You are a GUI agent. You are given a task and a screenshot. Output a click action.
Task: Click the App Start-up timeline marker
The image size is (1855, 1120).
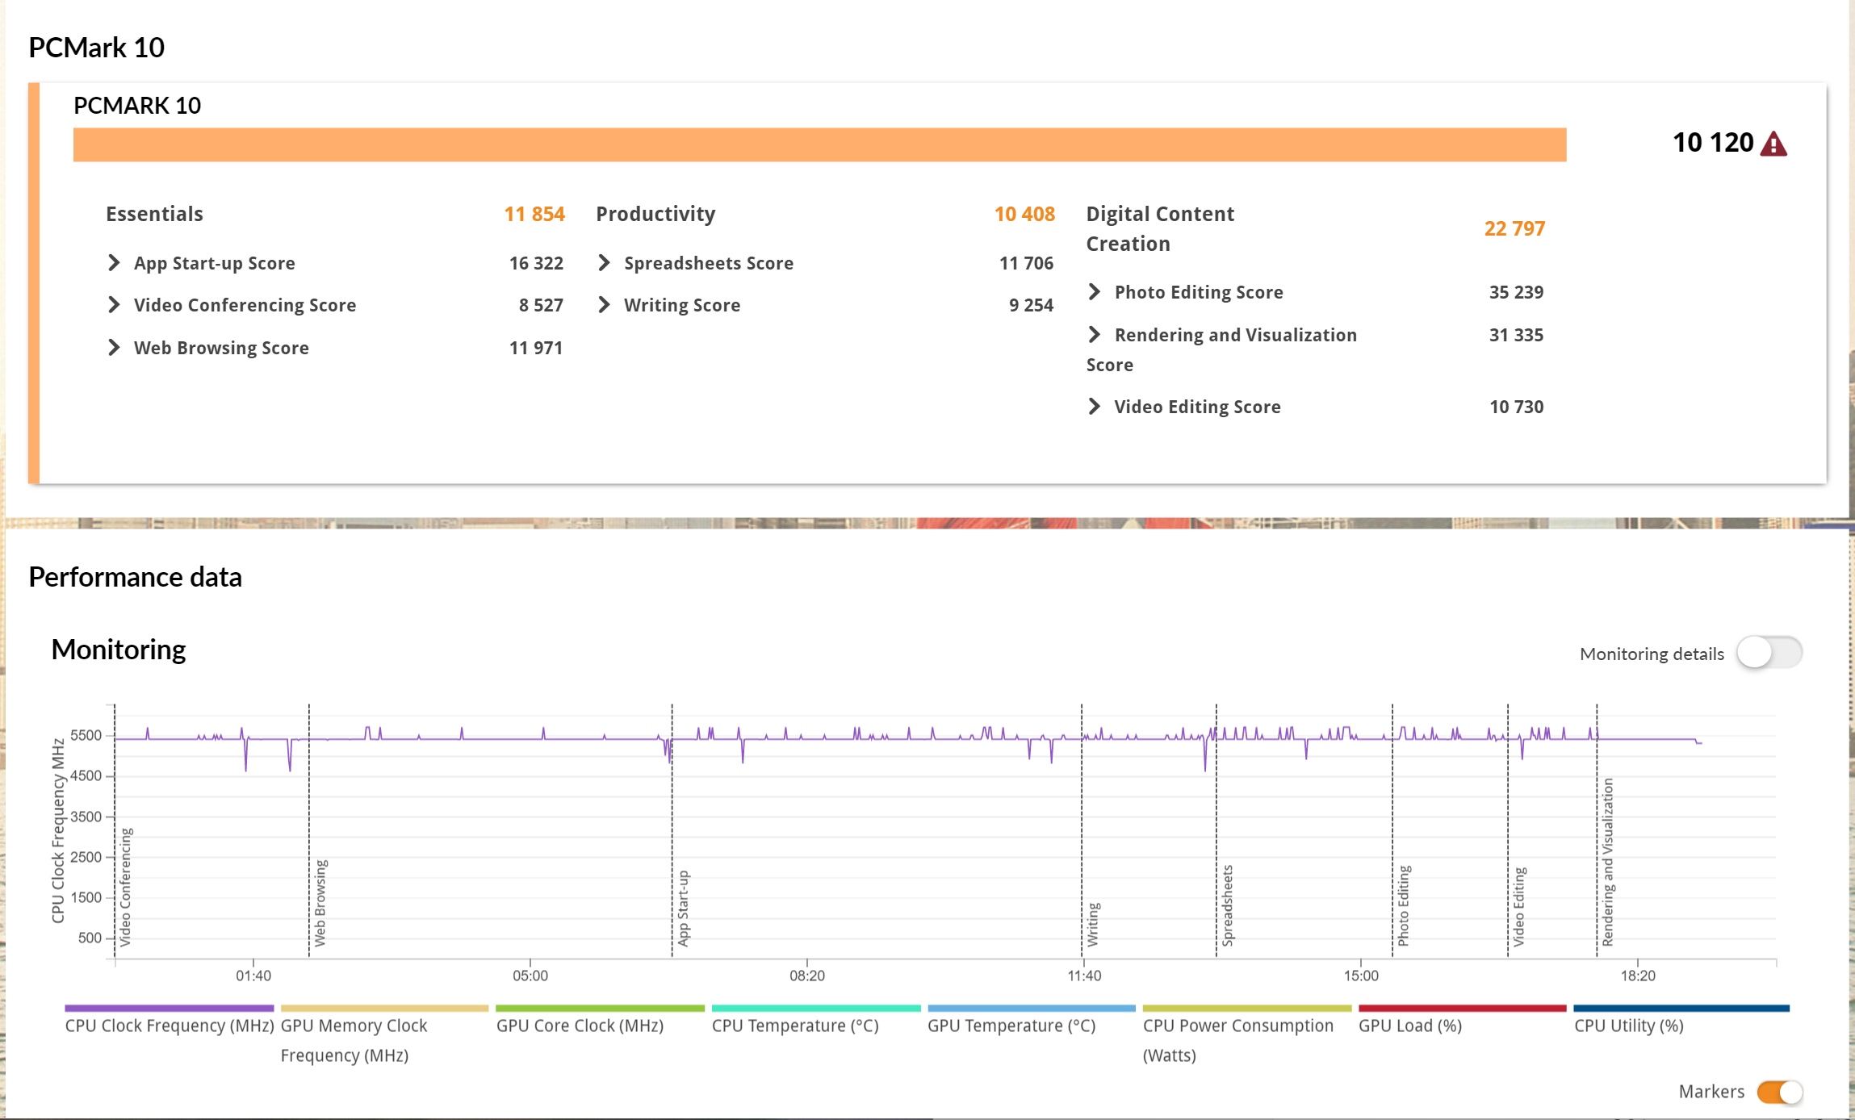coord(683,909)
